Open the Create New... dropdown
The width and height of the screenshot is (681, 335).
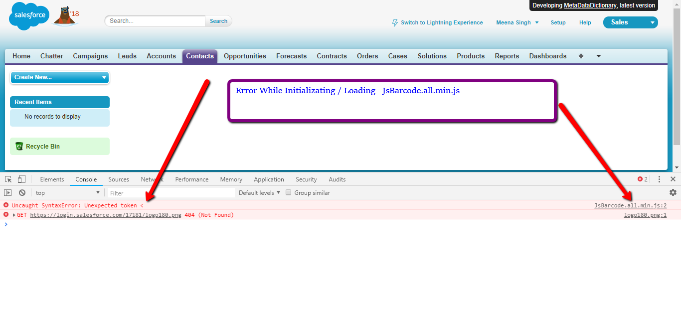click(60, 77)
